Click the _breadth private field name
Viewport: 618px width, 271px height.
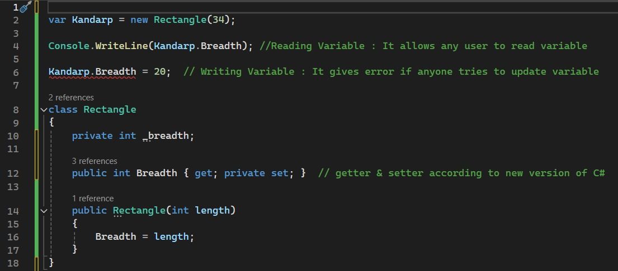pos(168,136)
